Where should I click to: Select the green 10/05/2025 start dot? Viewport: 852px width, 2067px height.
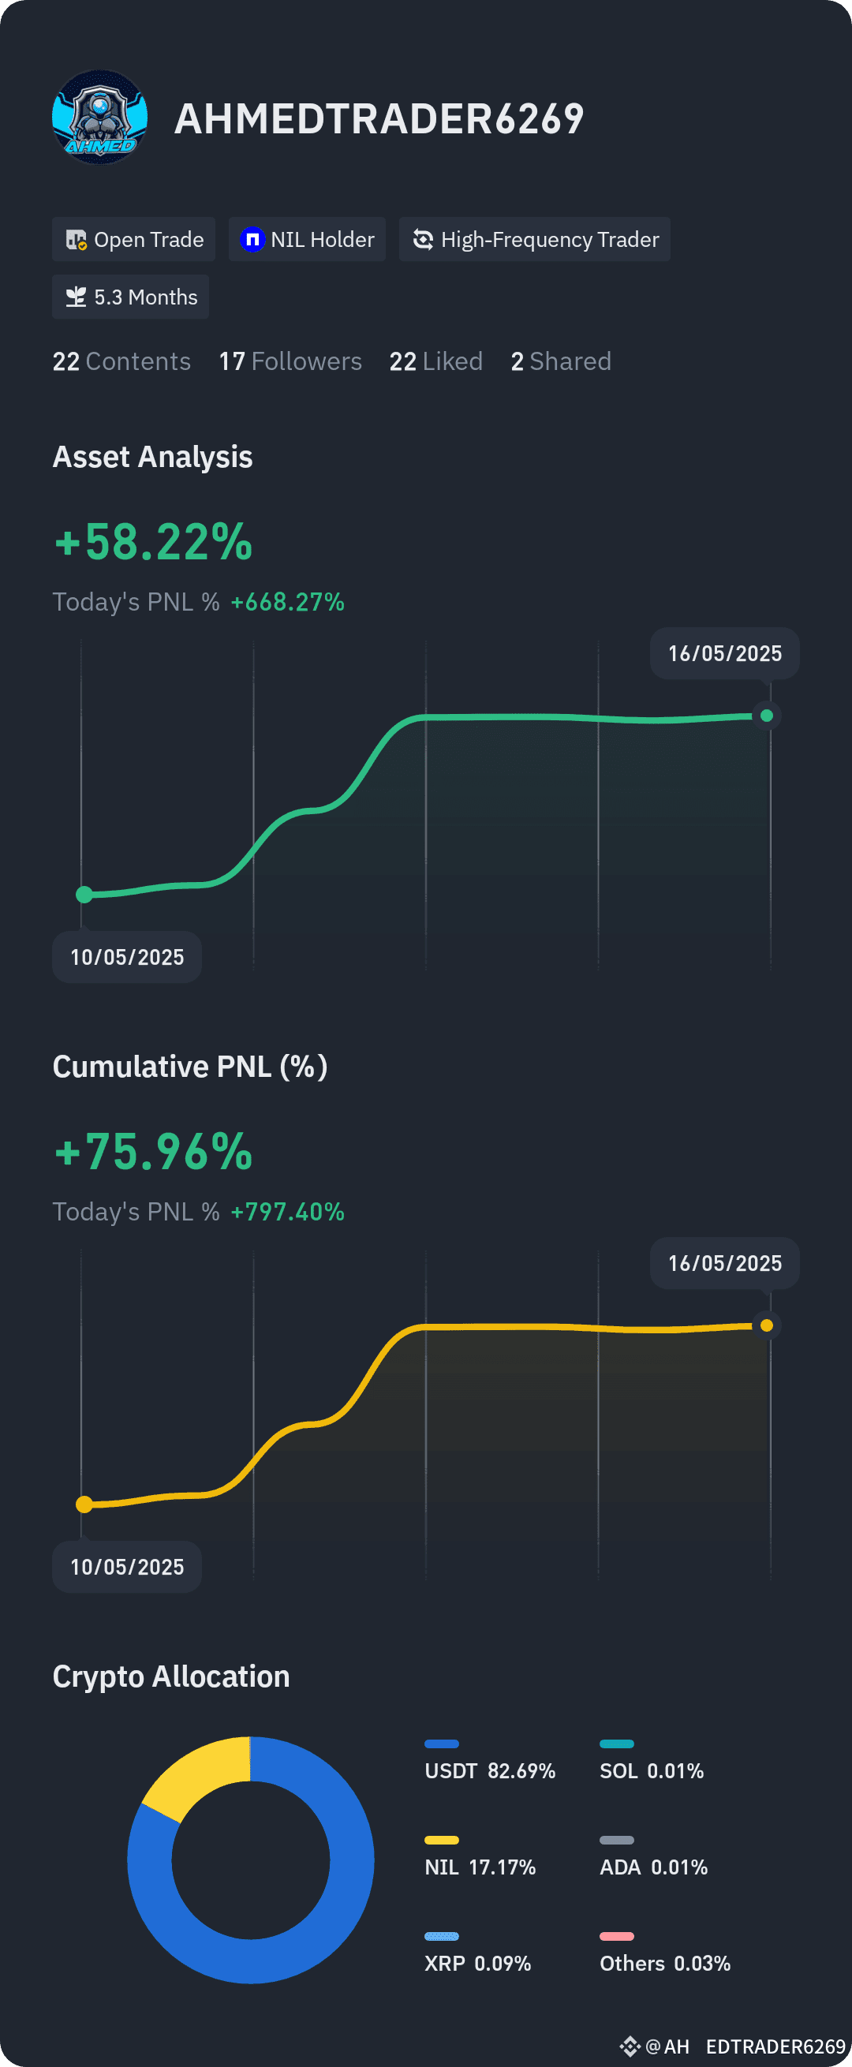[84, 894]
